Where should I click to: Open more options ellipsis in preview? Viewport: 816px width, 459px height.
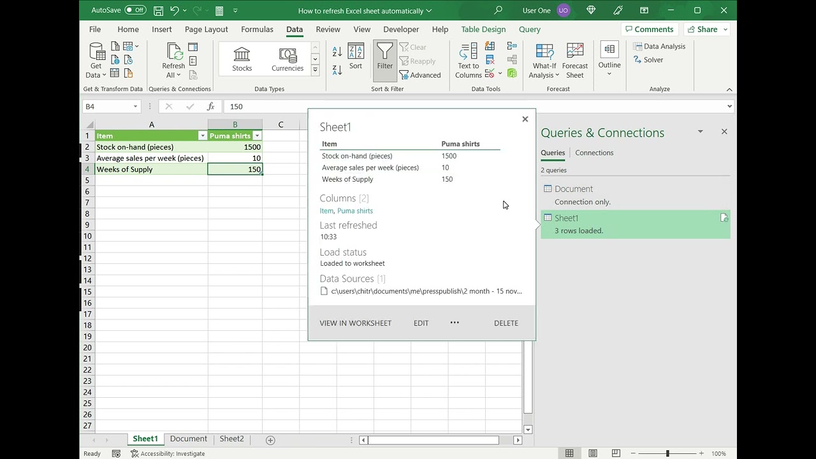[455, 323]
